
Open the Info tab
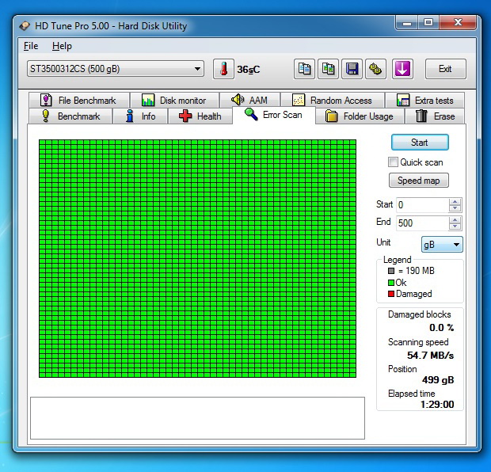click(x=140, y=116)
